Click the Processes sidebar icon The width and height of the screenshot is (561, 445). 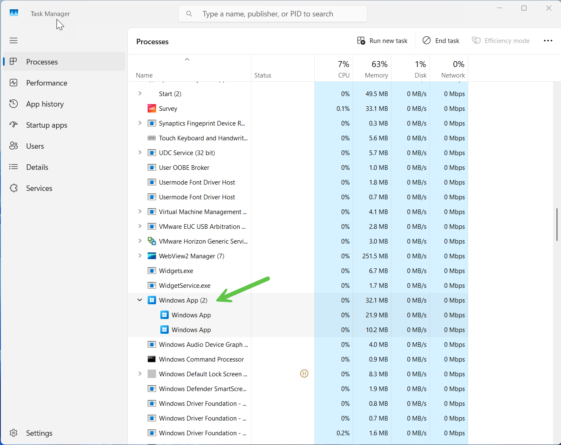pyautogui.click(x=13, y=62)
